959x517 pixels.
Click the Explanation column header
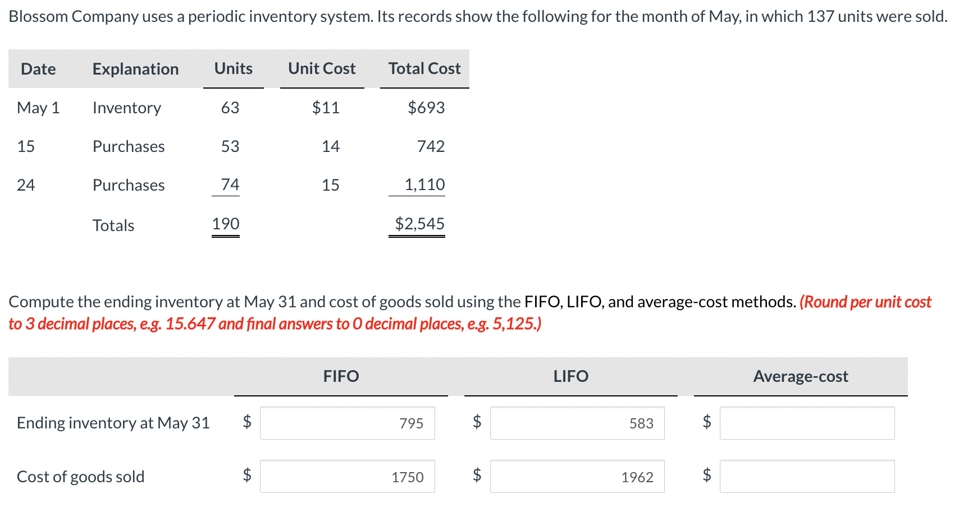pos(135,68)
